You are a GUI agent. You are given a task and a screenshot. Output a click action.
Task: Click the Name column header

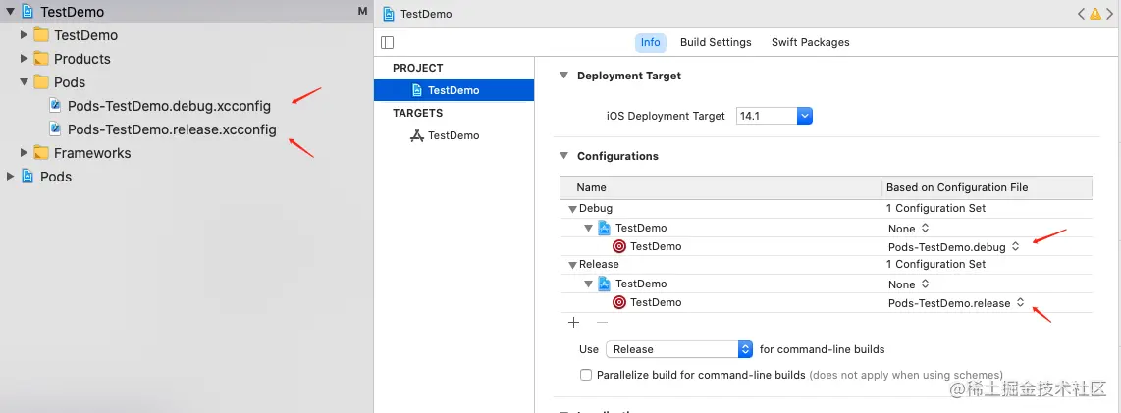(721, 187)
